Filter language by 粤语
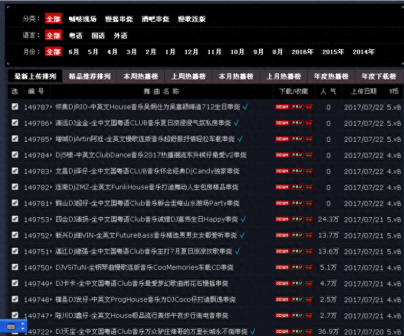The width and height of the screenshot is (404, 336). (76, 35)
